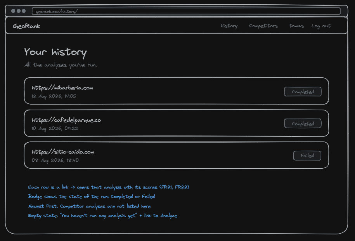The width and height of the screenshot is (355, 241).
Task: Click the subtitle All the analyses you've run
Action: [x=61, y=65]
